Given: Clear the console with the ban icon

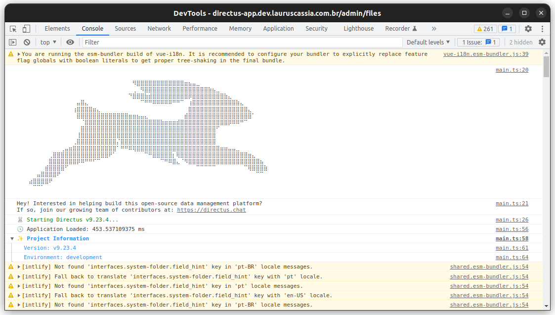Looking at the screenshot, I should 27,42.
